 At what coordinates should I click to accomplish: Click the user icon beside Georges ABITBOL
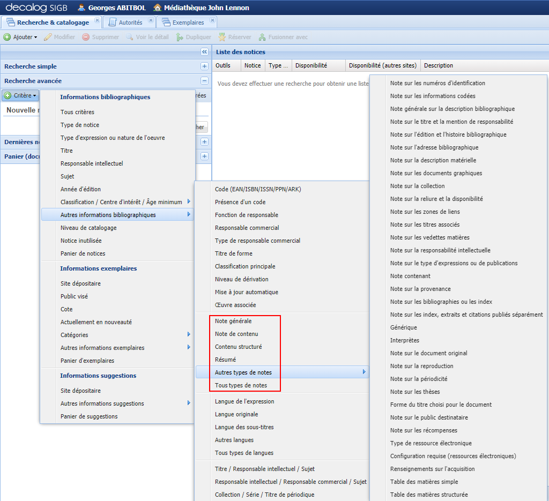(81, 8)
